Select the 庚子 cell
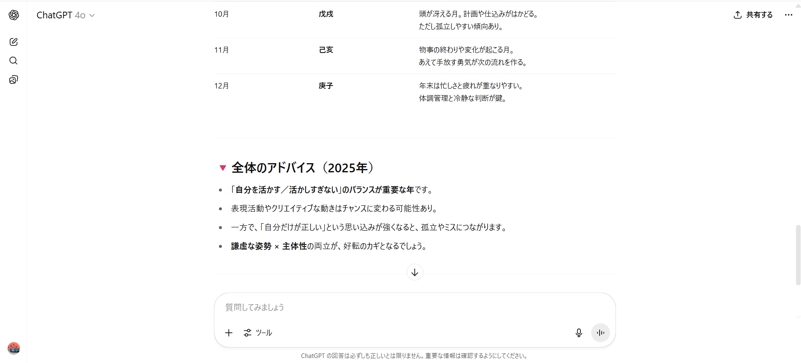The image size is (801, 363). [326, 86]
